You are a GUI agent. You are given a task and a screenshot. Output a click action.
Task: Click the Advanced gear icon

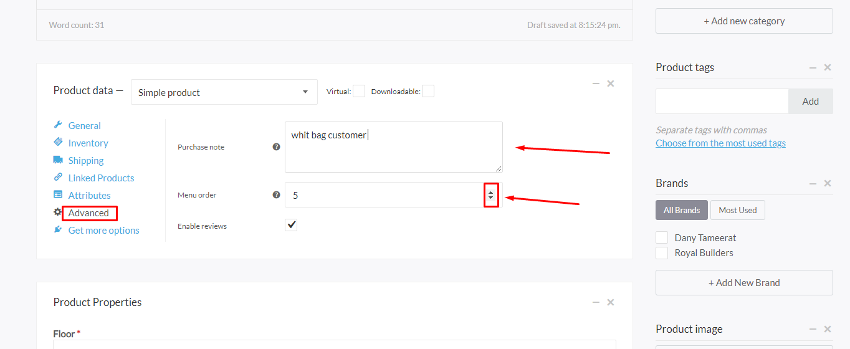tap(58, 213)
